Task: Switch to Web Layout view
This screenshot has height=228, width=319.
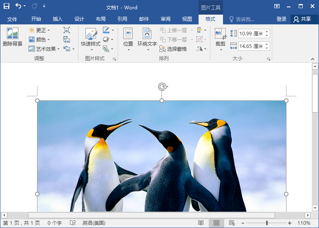Action: 232,223
